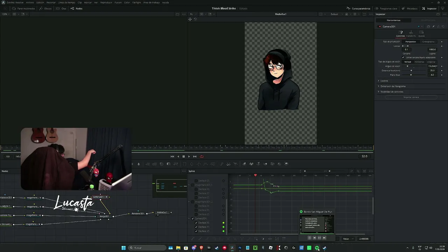Zoom to fit the spline editor
448x252 pixels.
tap(352, 171)
